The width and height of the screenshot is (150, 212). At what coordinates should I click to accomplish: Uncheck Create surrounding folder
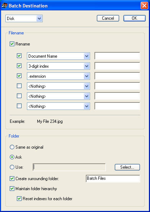12,179
